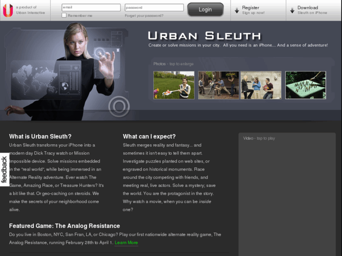Open Register Sign up now
Screen dimensions: 342x256
pyautogui.click(x=258, y=10)
